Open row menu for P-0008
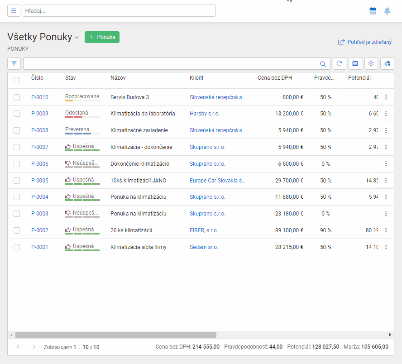Screen dimensions: 402x364 pyautogui.click(x=386, y=130)
